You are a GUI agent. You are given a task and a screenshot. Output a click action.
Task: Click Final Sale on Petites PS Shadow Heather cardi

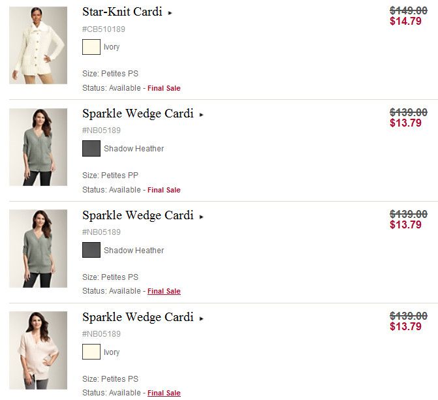(164, 291)
